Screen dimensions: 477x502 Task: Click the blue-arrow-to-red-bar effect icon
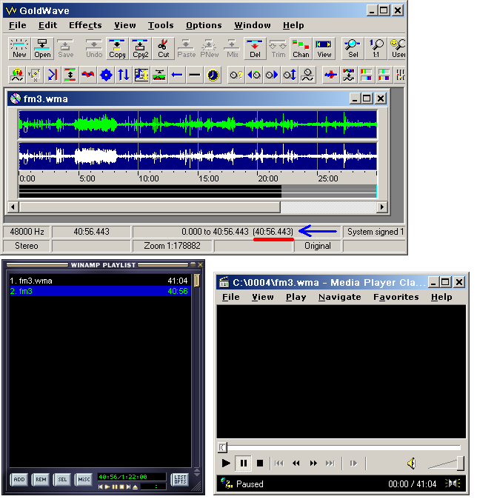tap(52, 75)
